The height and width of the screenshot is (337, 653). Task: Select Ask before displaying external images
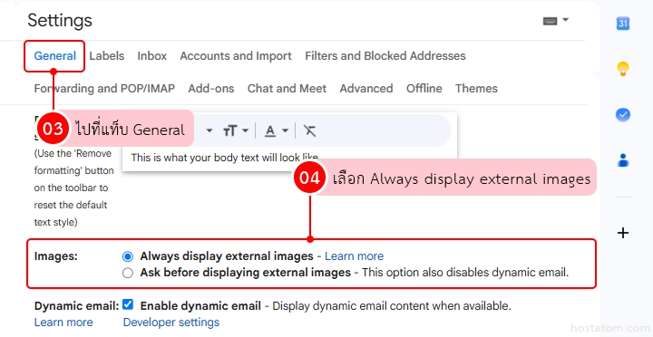pos(128,273)
